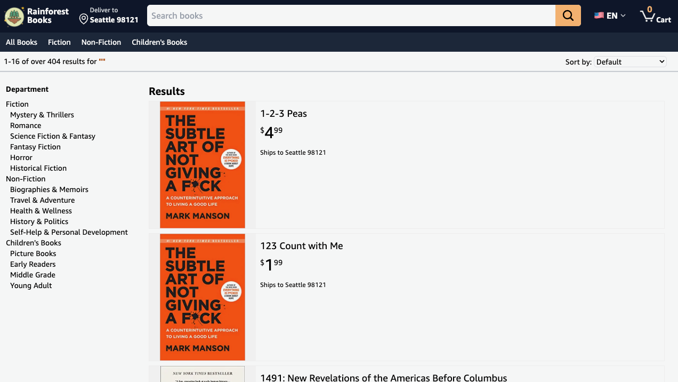This screenshot has width=678, height=382.
Task: View the 123 Count with Me book
Action: [x=301, y=245]
